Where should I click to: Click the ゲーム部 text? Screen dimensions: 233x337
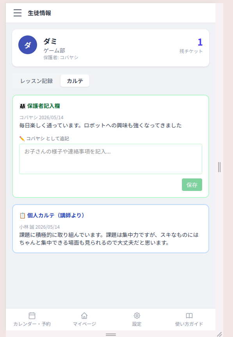(54, 51)
